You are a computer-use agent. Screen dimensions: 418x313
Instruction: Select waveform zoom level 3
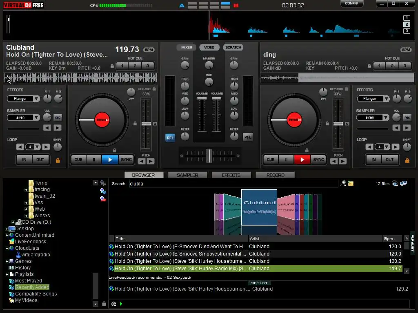[407, 31]
